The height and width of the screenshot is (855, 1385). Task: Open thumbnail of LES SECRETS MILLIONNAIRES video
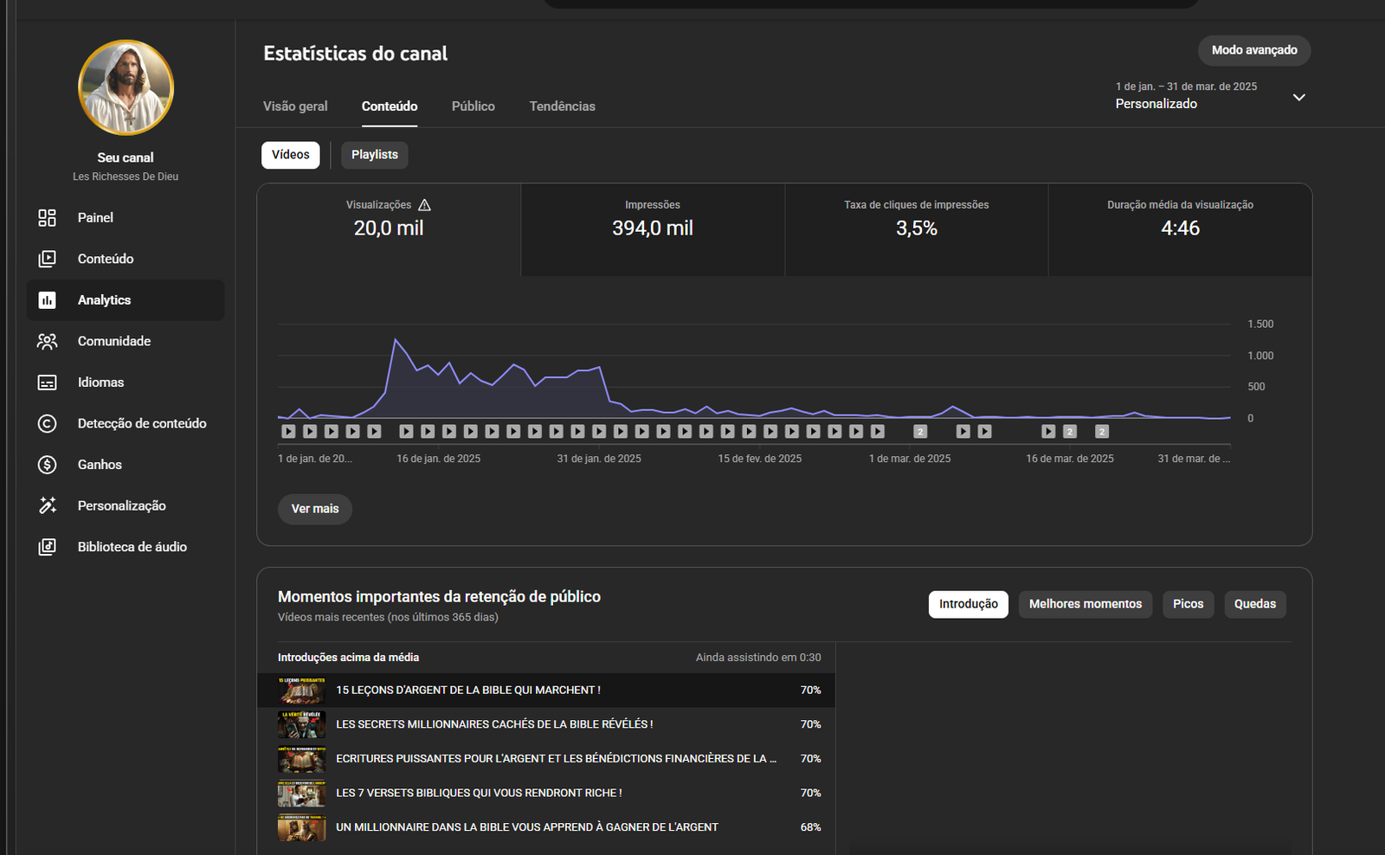[301, 724]
